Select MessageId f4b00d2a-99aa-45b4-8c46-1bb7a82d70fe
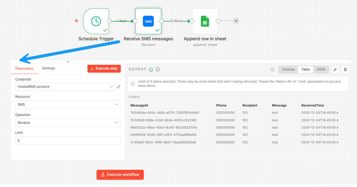The height and width of the screenshot is (187, 357). click(x=164, y=128)
